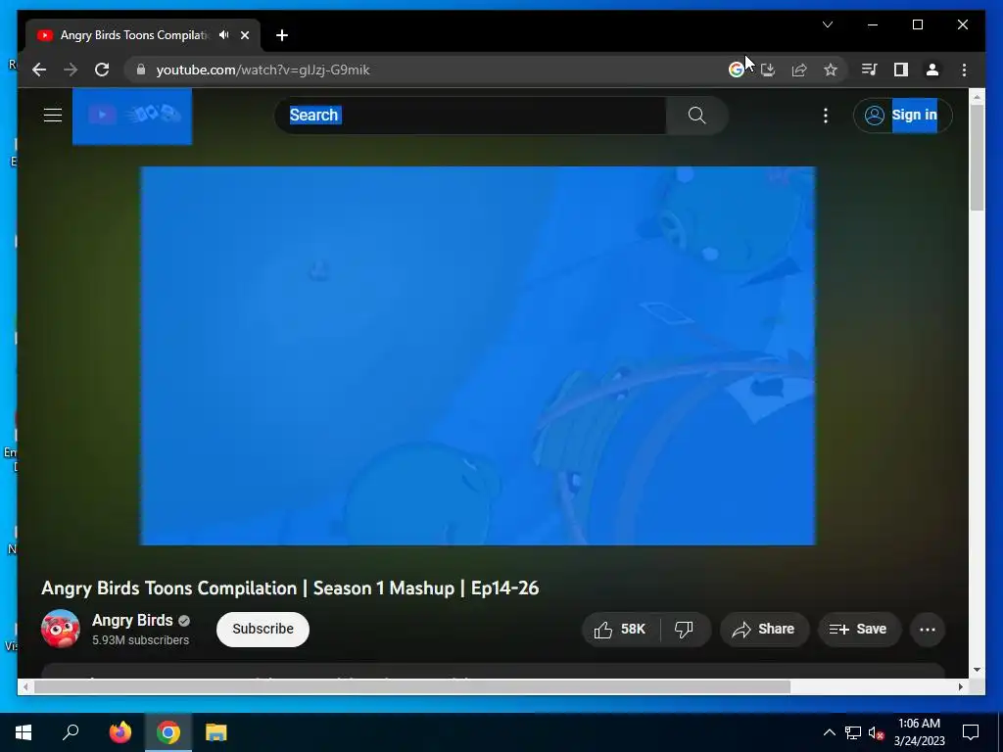Toggle the Chrome side panel
The height and width of the screenshot is (752, 1003).
click(x=901, y=70)
